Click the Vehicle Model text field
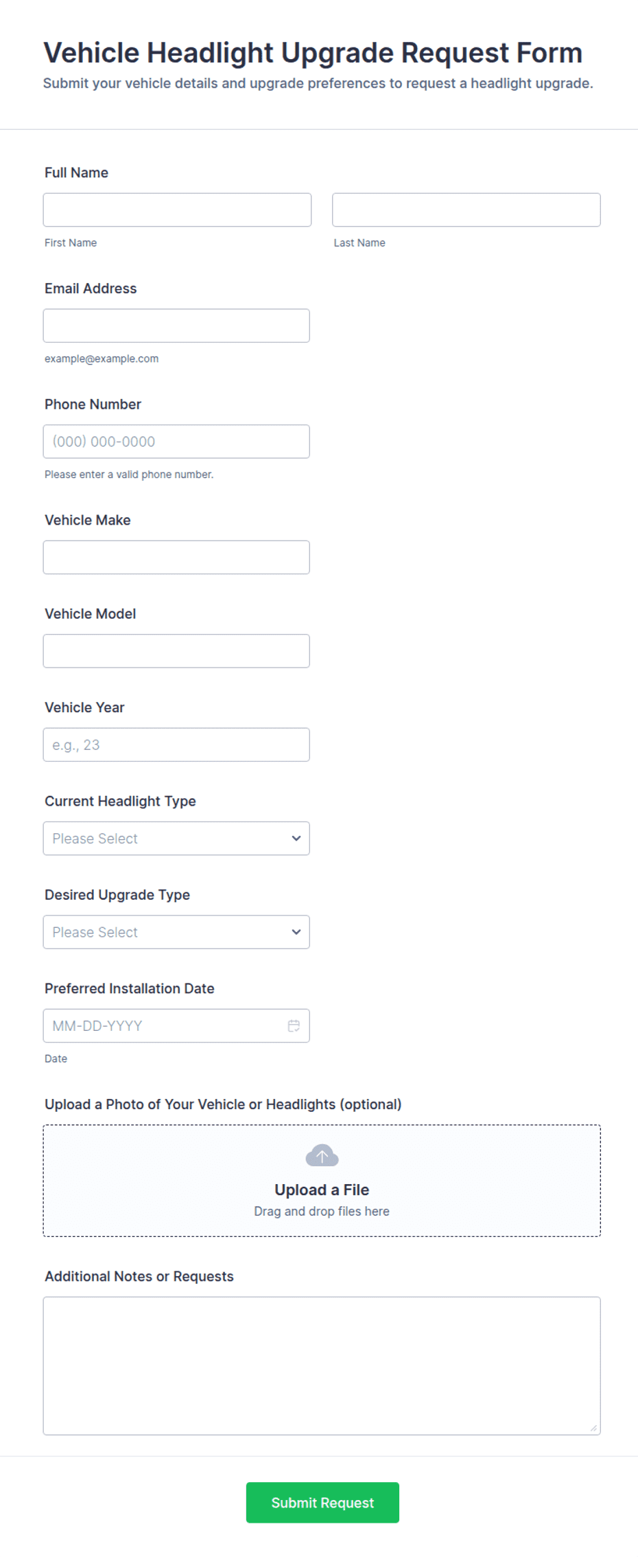The image size is (638, 1557). pyautogui.click(x=176, y=651)
